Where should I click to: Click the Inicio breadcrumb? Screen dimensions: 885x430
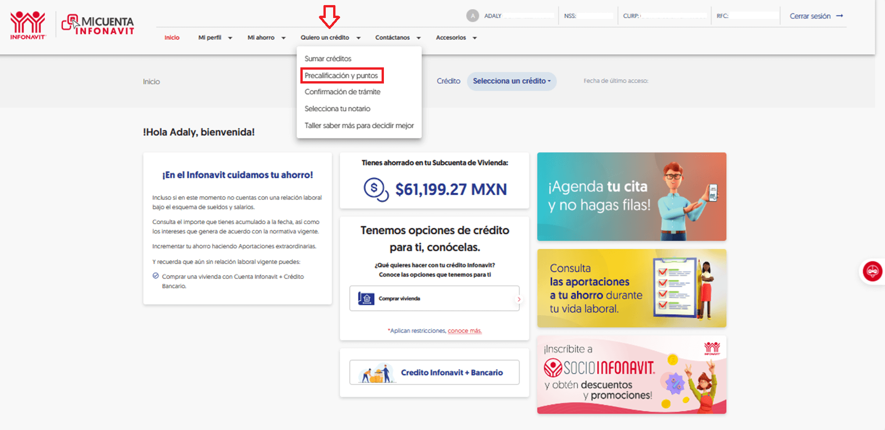pyautogui.click(x=151, y=82)
